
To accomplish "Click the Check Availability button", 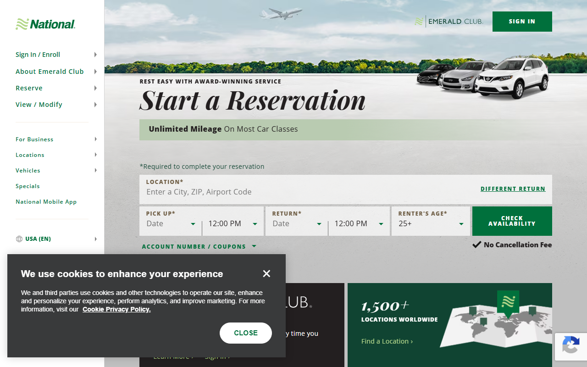I will (512, 221).
